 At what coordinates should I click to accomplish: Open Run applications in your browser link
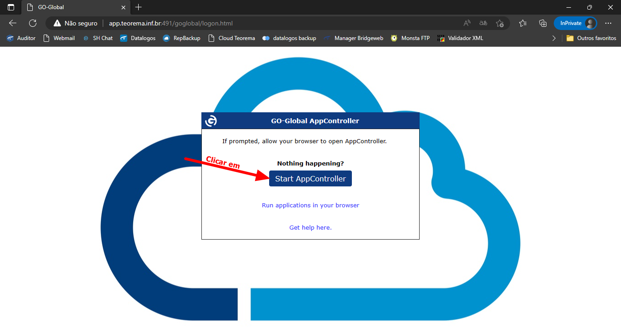310,206
